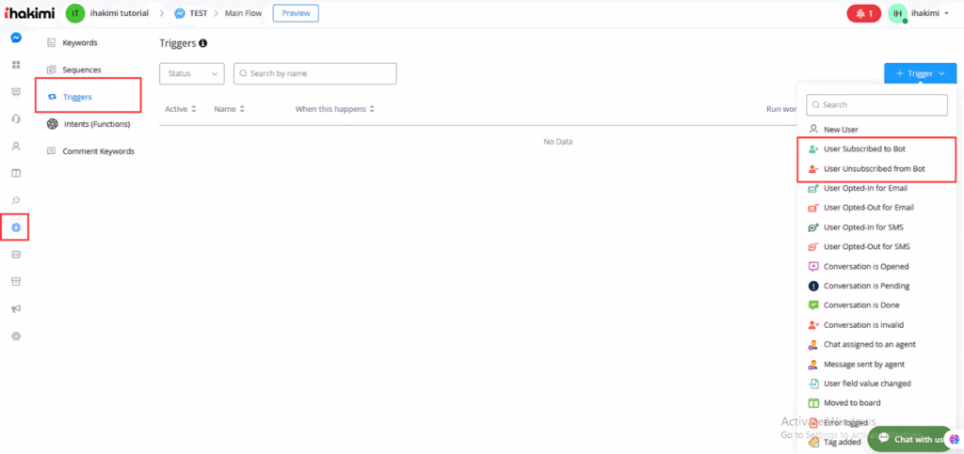
Task: Open the contacts person icon in sidebar
Action: coord(16,147)
